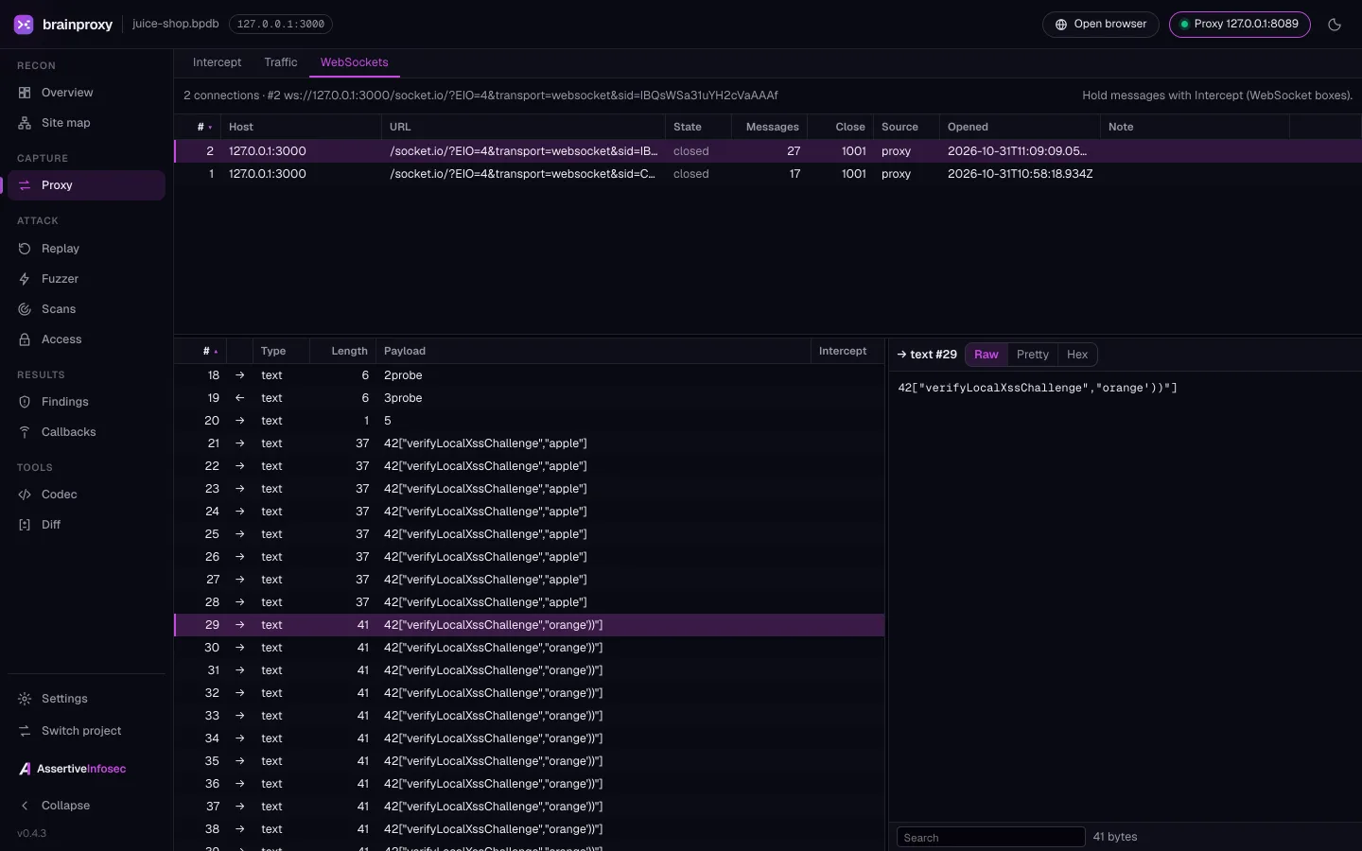Screen dimensions: 1362x851
Task: Click the 127.0.0.1:3000 target badge
Action: coord(280,25)
